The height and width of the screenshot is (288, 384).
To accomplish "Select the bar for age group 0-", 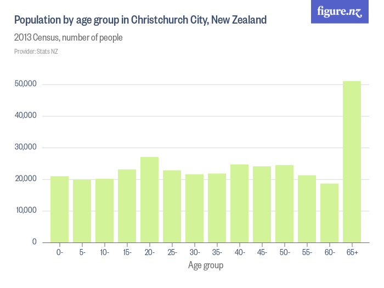I will [x=59, y=209].
